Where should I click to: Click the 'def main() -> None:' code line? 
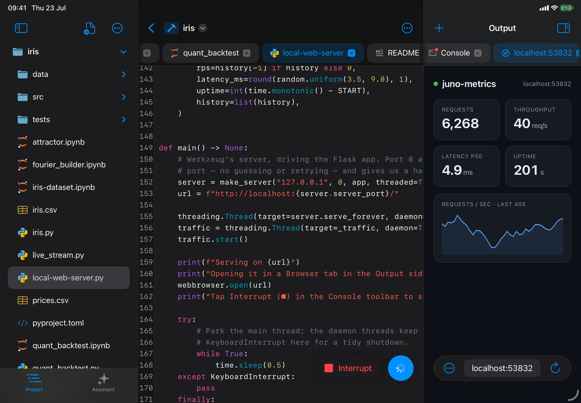point(203,148)
